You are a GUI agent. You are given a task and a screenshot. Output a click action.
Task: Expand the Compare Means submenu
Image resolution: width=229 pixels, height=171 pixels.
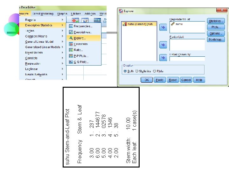(43, 36)
